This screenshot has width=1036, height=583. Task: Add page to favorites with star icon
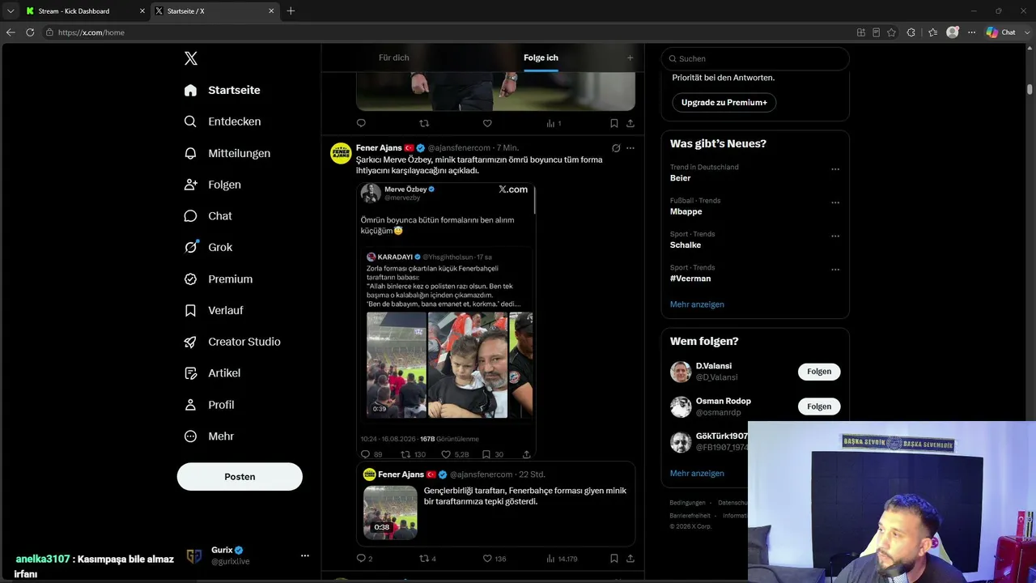pos(891,32)
